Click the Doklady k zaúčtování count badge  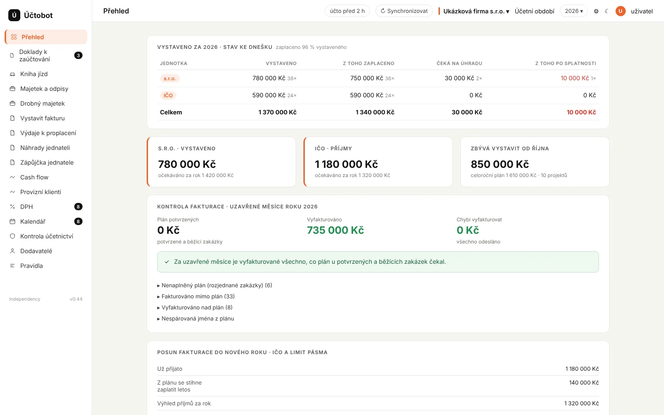pos(78,55)
